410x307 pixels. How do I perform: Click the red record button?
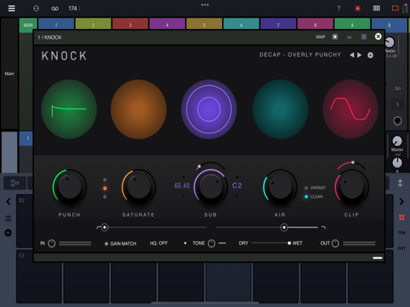357,8
